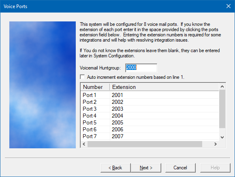This screenshot has height=177, width=235.
Task: Select the Port 3 row
Action: coord(150,109)
